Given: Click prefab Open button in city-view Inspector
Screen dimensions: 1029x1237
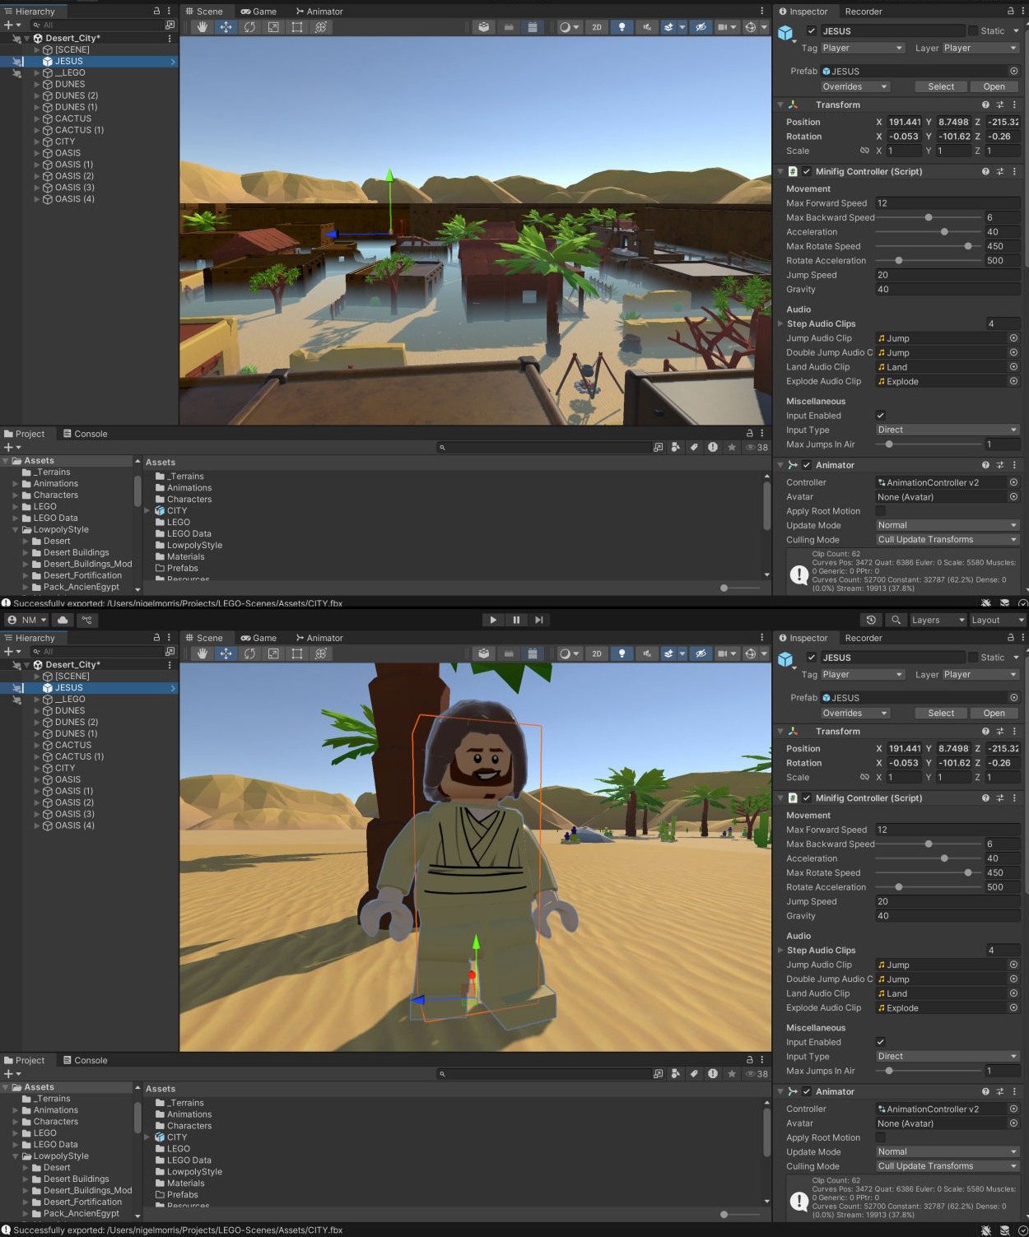Looking at the screenshot, I should (x=994, y=86).
